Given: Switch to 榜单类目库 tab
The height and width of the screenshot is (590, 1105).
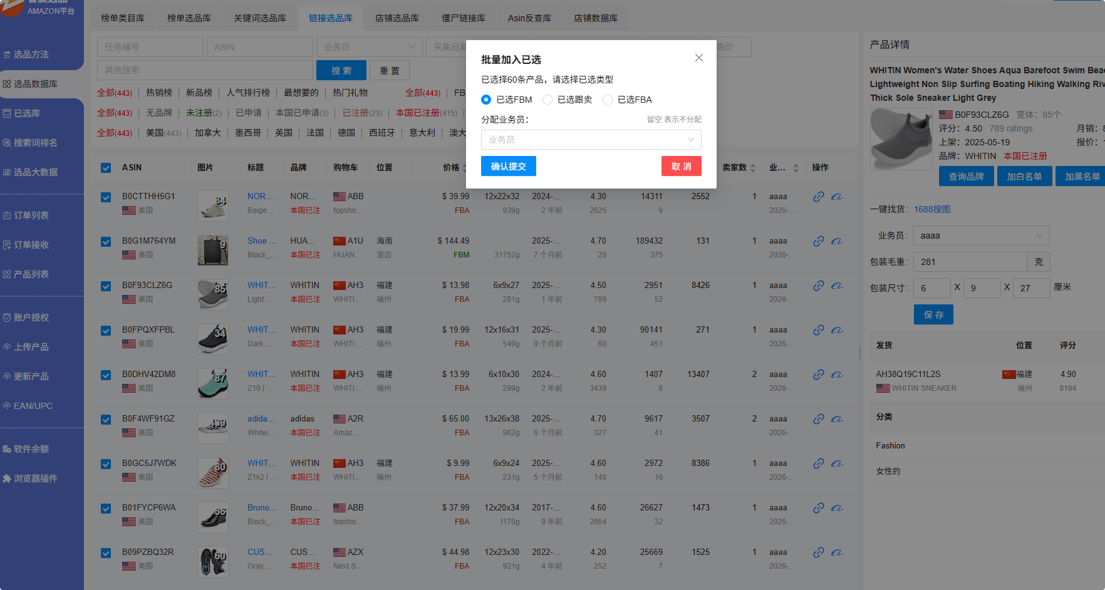Looking at the screenshot, I should point(123,18).
